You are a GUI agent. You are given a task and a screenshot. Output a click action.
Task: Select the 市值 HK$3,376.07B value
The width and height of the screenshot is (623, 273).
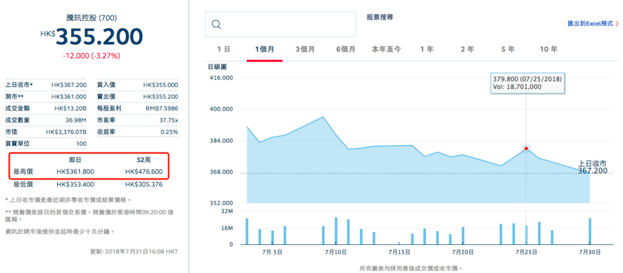(x=66, y=132)
